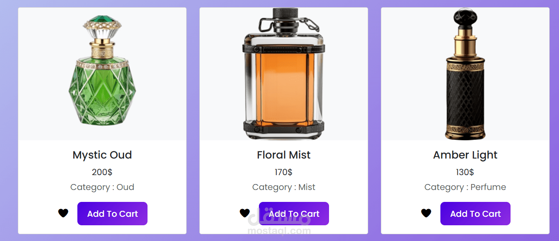Add Mystic Oud to the cart
The width and height of the screenshot is (559, 241).
click(112, 214)
